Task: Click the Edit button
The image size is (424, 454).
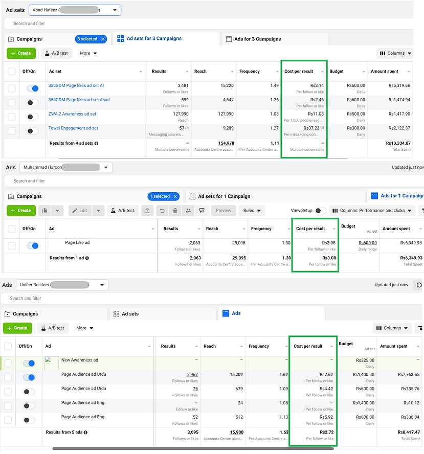Action: (80, 211)
